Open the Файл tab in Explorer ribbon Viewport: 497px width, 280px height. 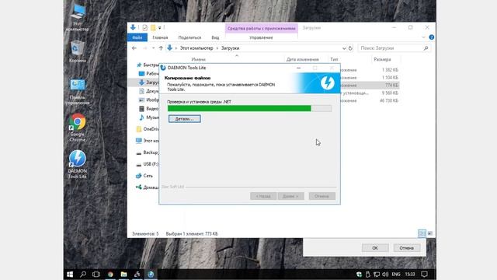(x=137, y=37)
